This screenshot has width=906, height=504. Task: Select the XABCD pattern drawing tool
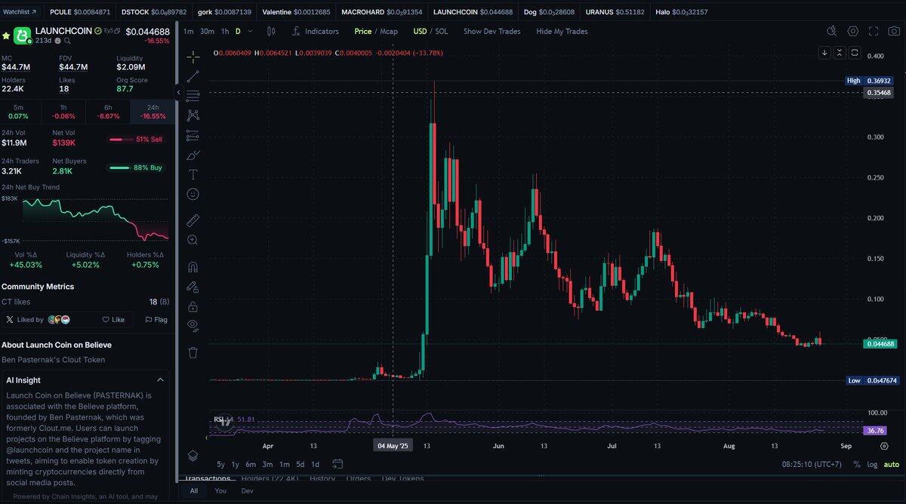[x=193, y=115]
